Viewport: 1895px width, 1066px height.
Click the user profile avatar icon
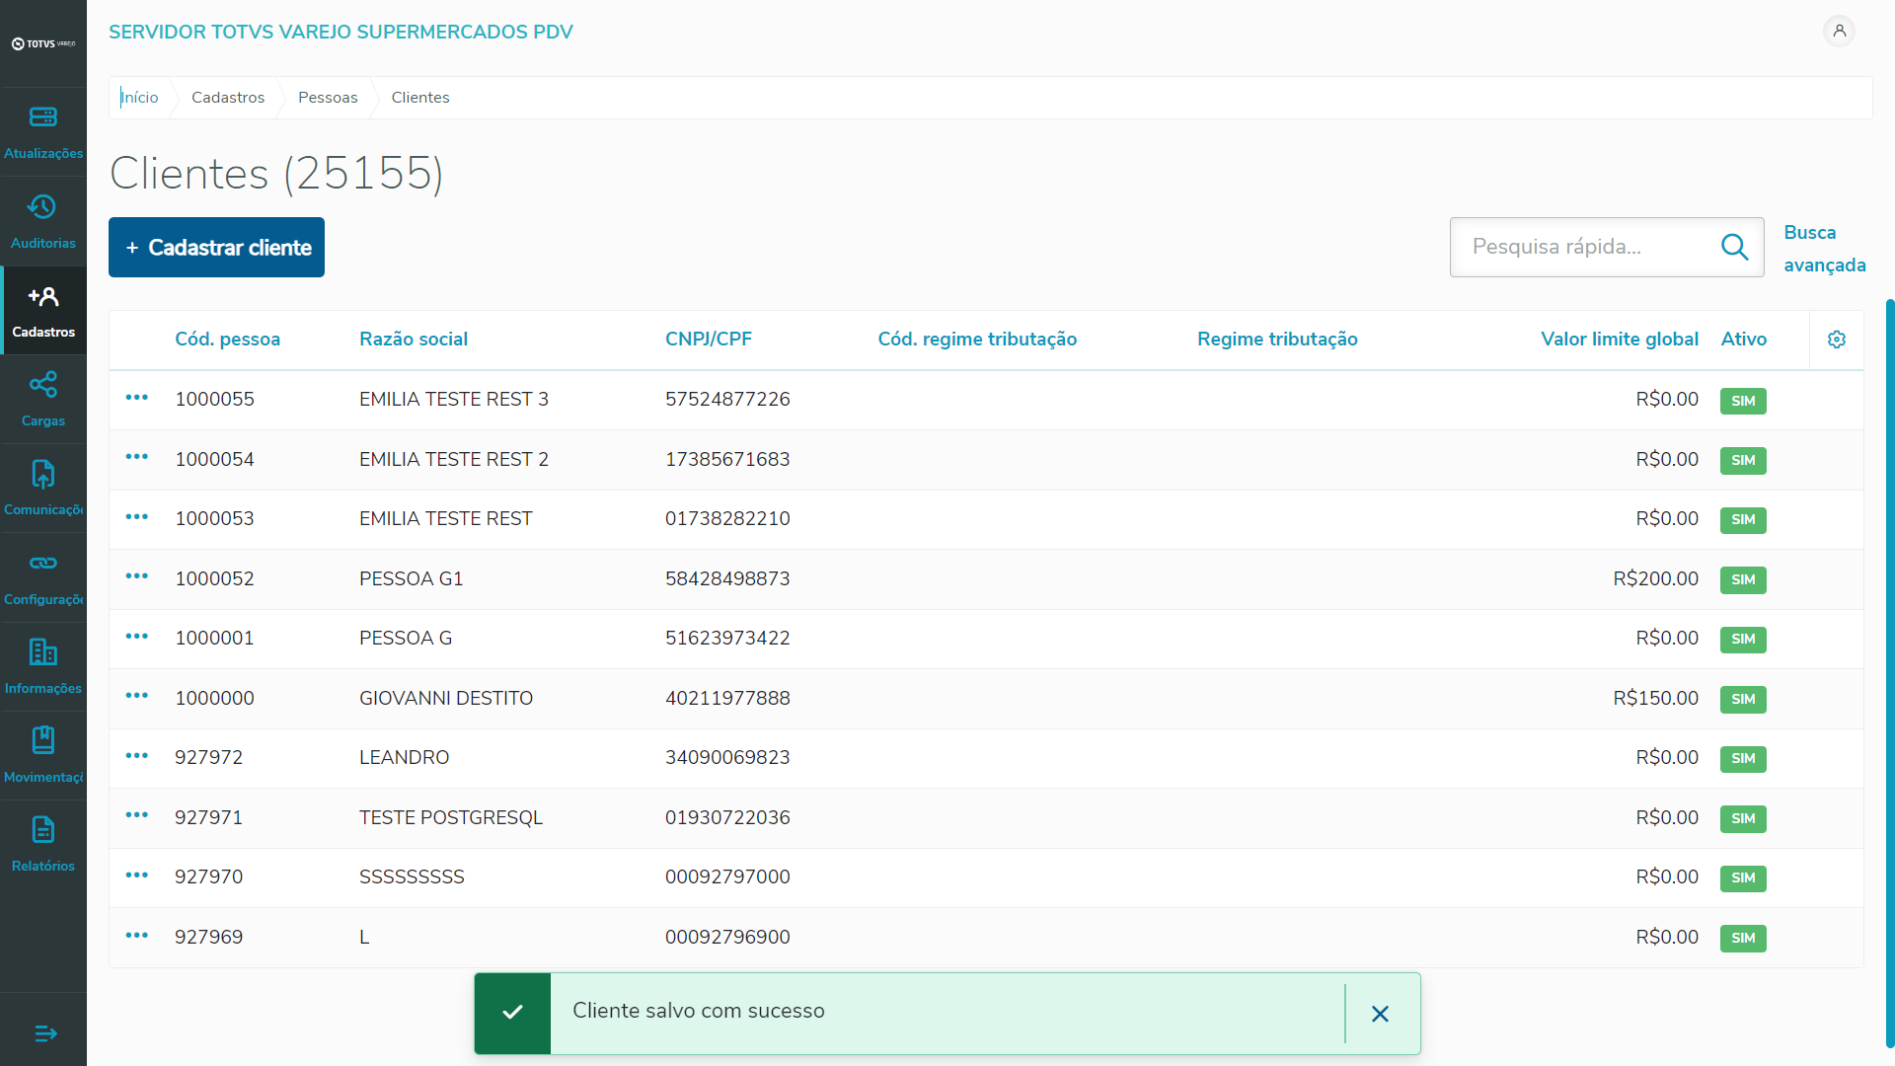pyautogui.click(x=1839, y=32)
